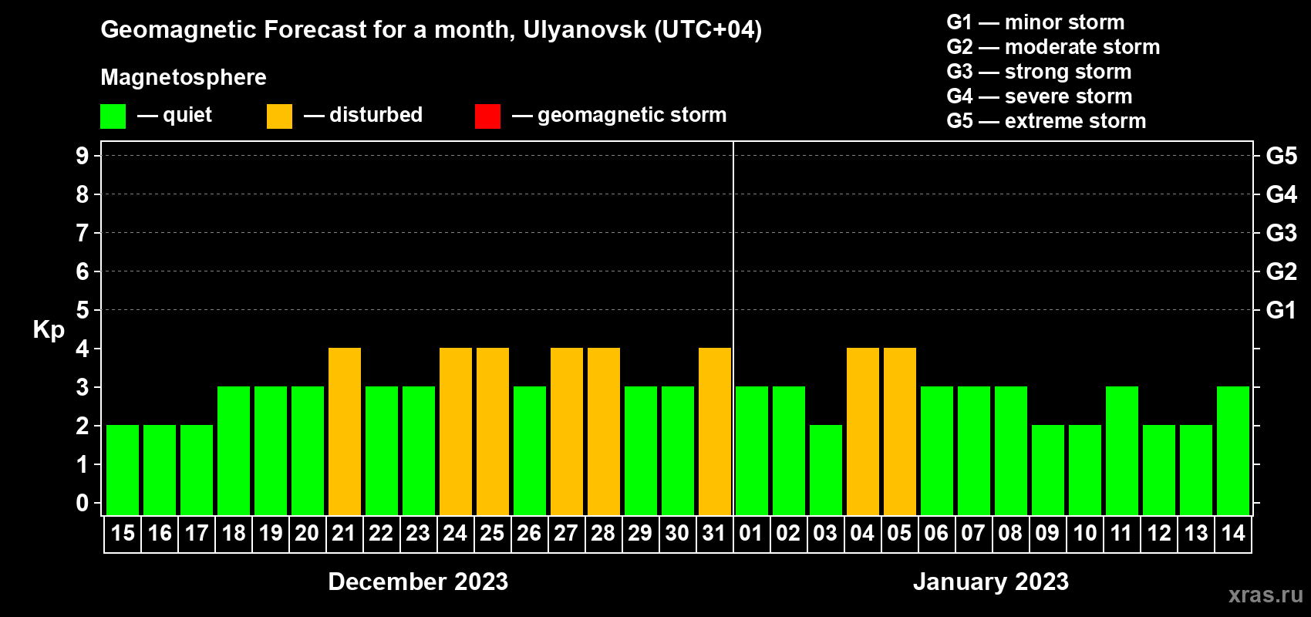Click date label 07 on the axis

pyautogui.click(x=974, y=534)
